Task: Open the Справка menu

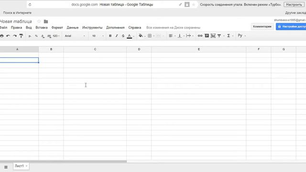Action: (135, 28)
